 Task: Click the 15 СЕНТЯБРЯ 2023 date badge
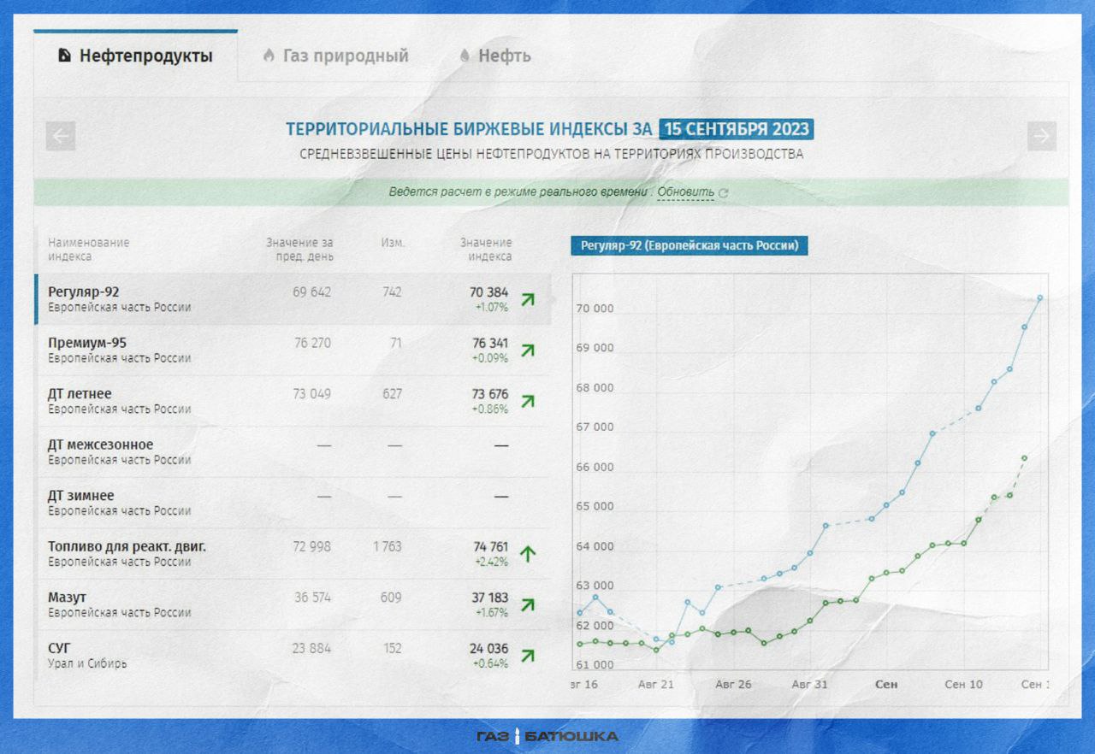click(736, 129)
